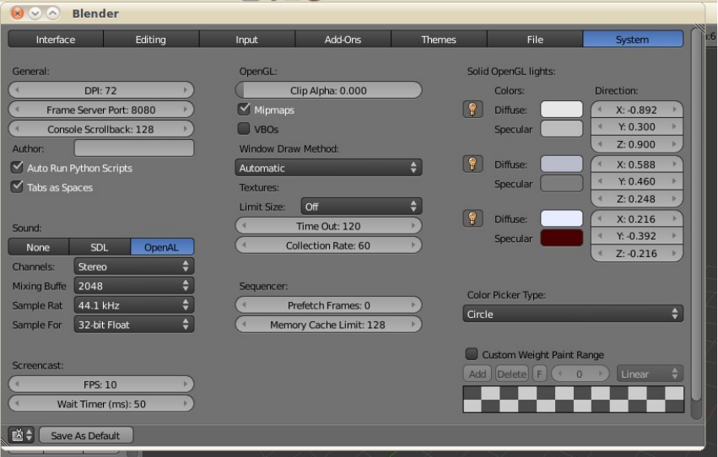Toggle the first OpenGL light bulb icon
This screenshot has height=457, width=718.
[x=472, y=110]
